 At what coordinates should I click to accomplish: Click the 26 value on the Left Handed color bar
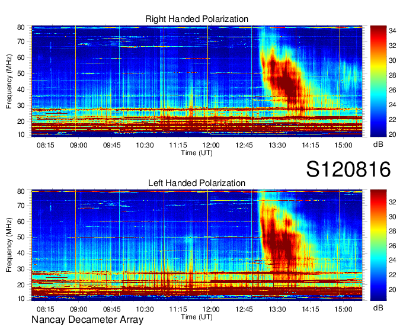pos(392,246)
